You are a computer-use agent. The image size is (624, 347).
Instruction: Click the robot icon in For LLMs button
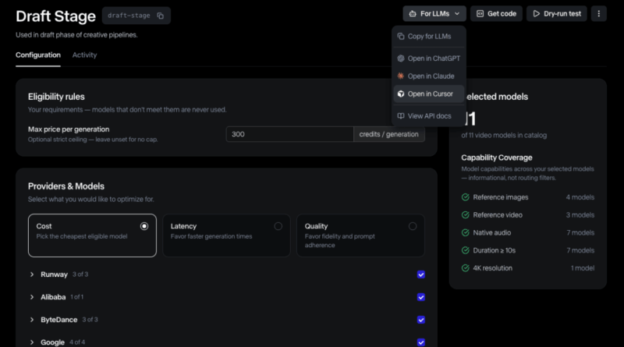[x=413, y=13]
